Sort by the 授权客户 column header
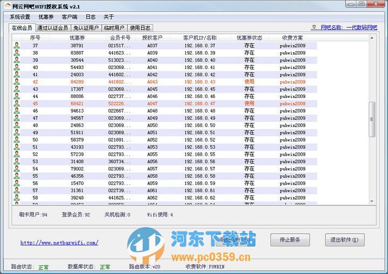Screen dimensions: 388x274 (x=152, y=38)
